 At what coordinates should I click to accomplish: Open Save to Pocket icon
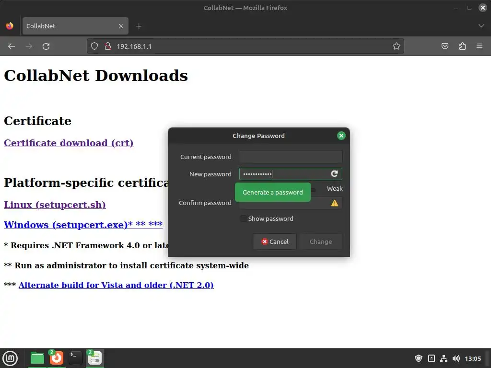click(x=444, y=46)
